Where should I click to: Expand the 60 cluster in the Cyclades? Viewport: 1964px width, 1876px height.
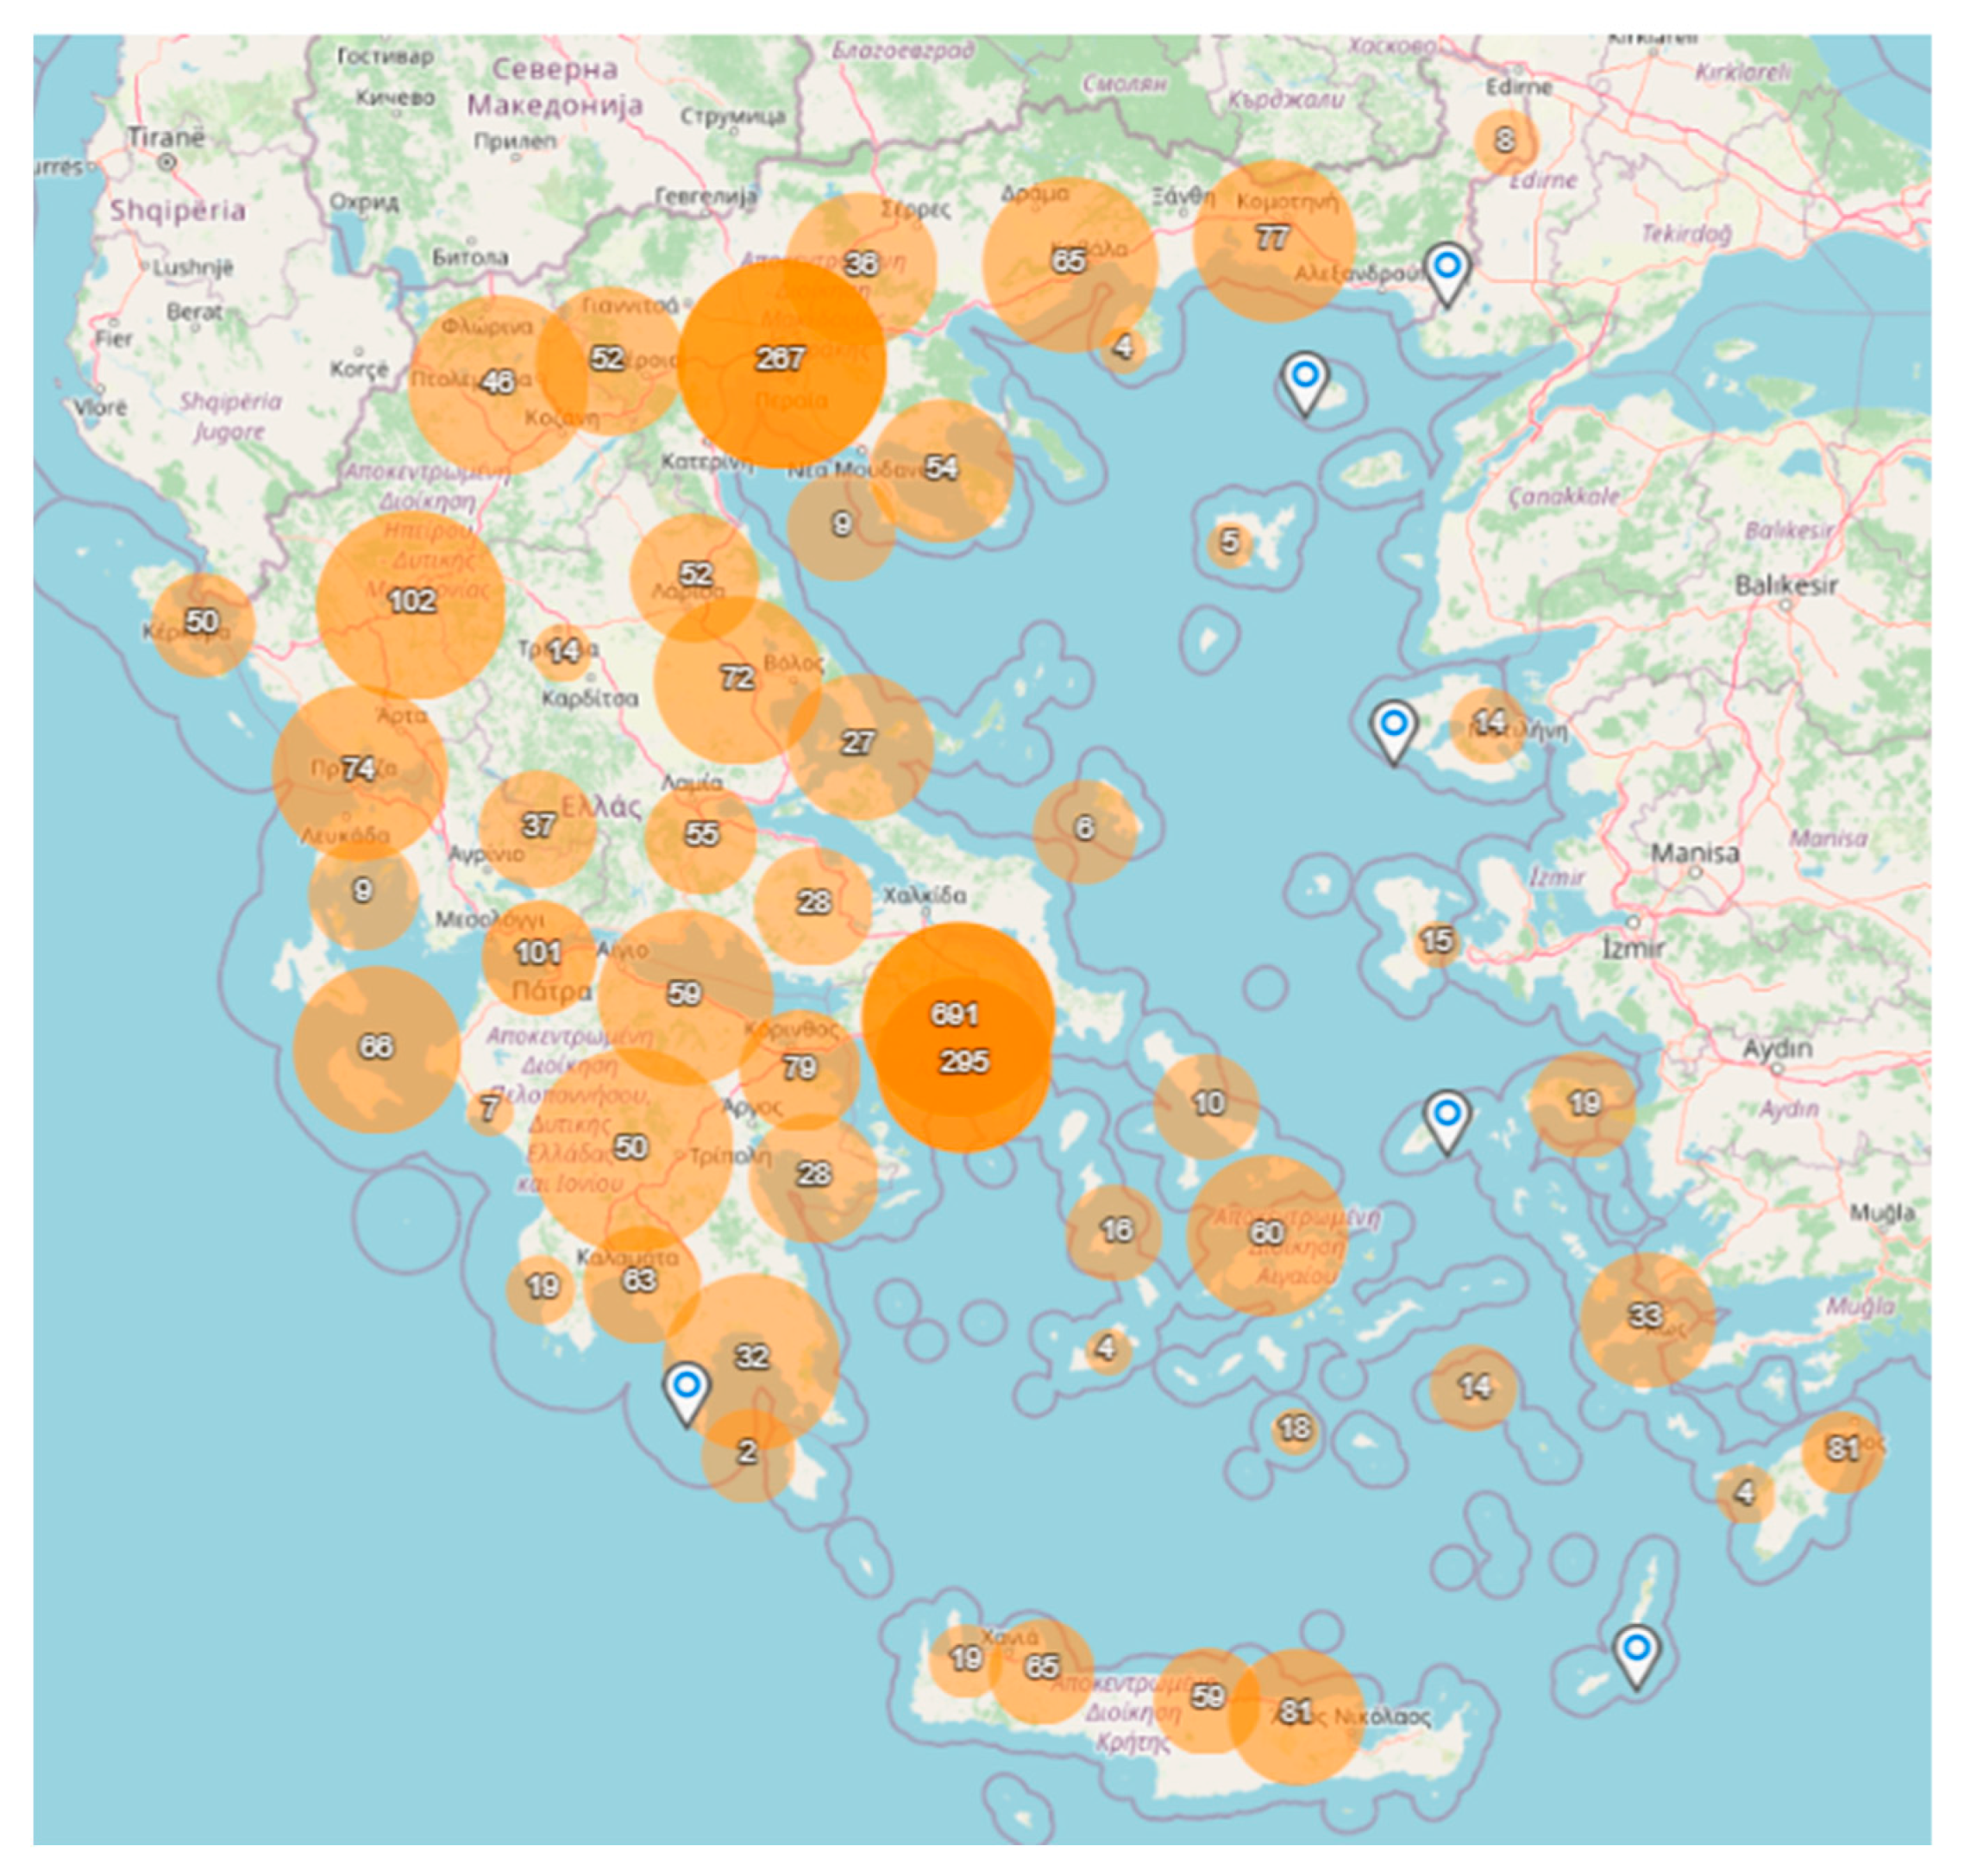pyautogui.click(x=1266, y=1232)
